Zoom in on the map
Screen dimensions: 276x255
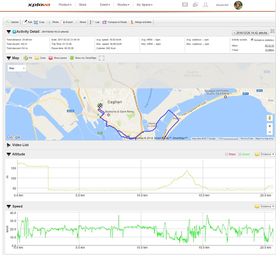[269, 126]
